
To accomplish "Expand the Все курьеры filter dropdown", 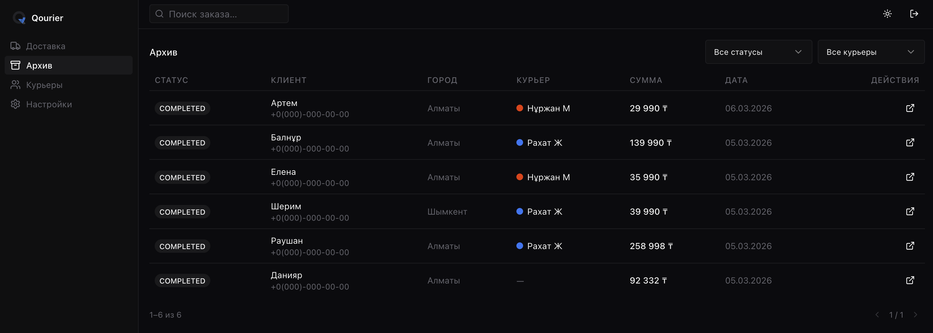I will (871, 52).
